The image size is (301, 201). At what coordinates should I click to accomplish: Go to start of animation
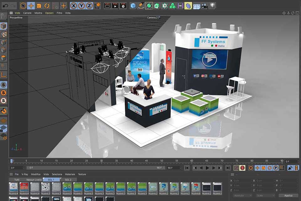point(187,168)
